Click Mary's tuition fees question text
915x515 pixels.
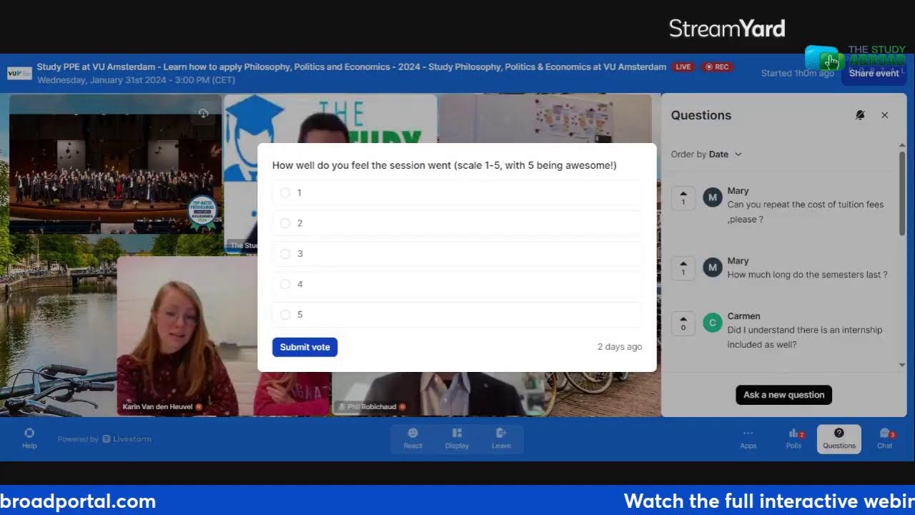(x=806, y=212)
